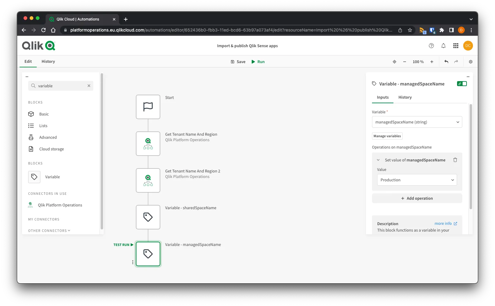The height and width of the screenshot is (306, 495).
Task: Collapse the Set value of managedSpaceName operation
Action: point(378,160)
